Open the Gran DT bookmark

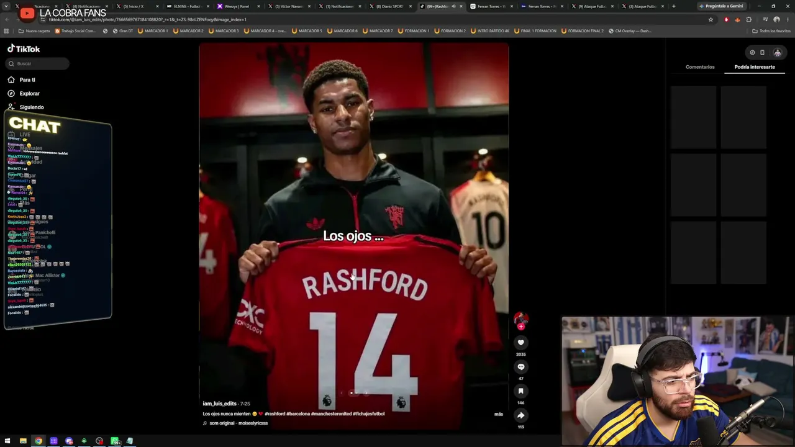[122, 31]
